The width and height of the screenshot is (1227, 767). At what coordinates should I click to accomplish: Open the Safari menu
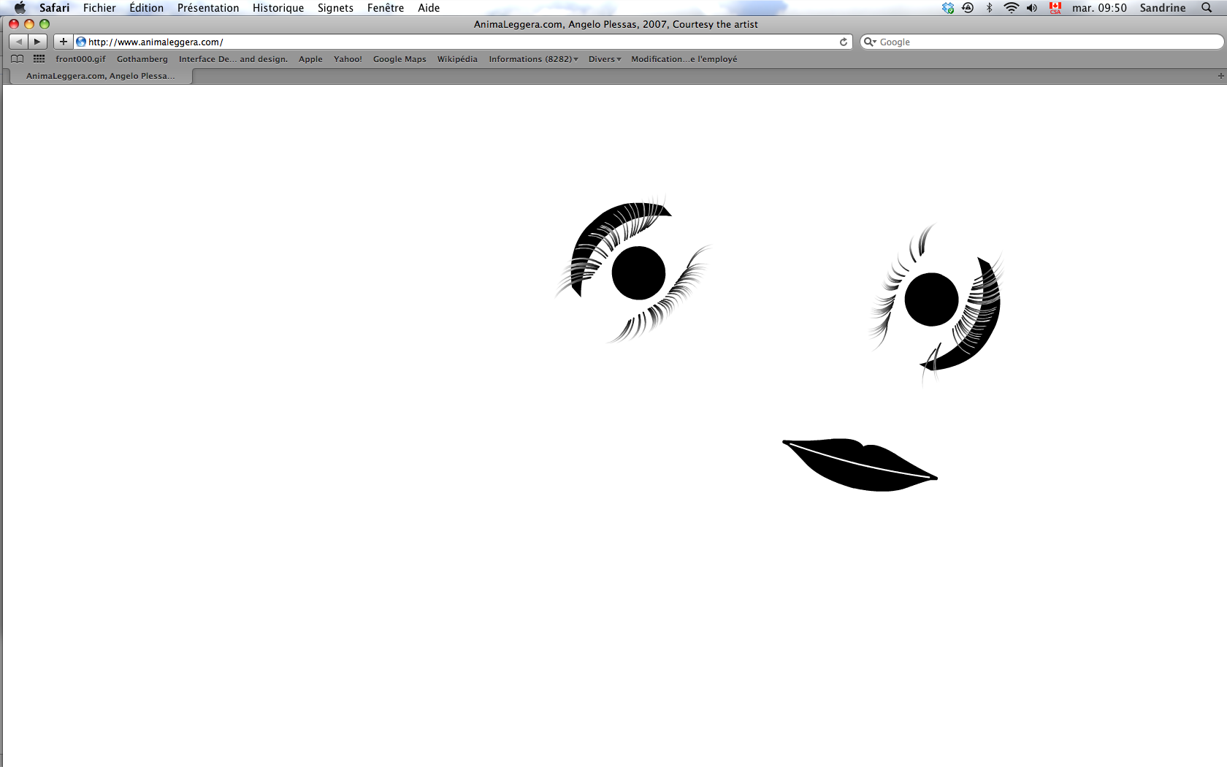pos(55,8)
